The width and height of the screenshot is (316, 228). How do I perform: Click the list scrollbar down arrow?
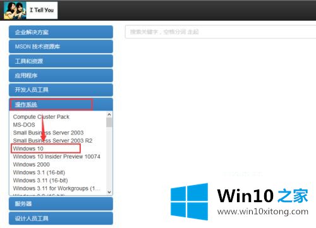point(109,192)
